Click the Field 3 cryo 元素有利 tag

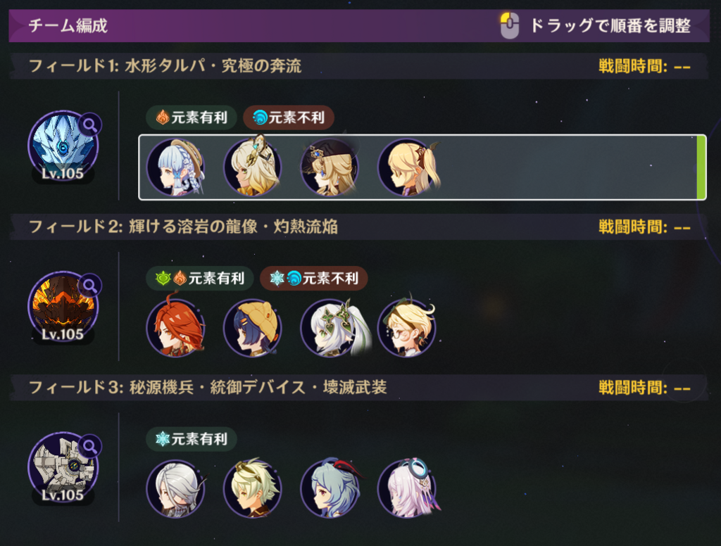pyautogui.click(x=192, y=439)
